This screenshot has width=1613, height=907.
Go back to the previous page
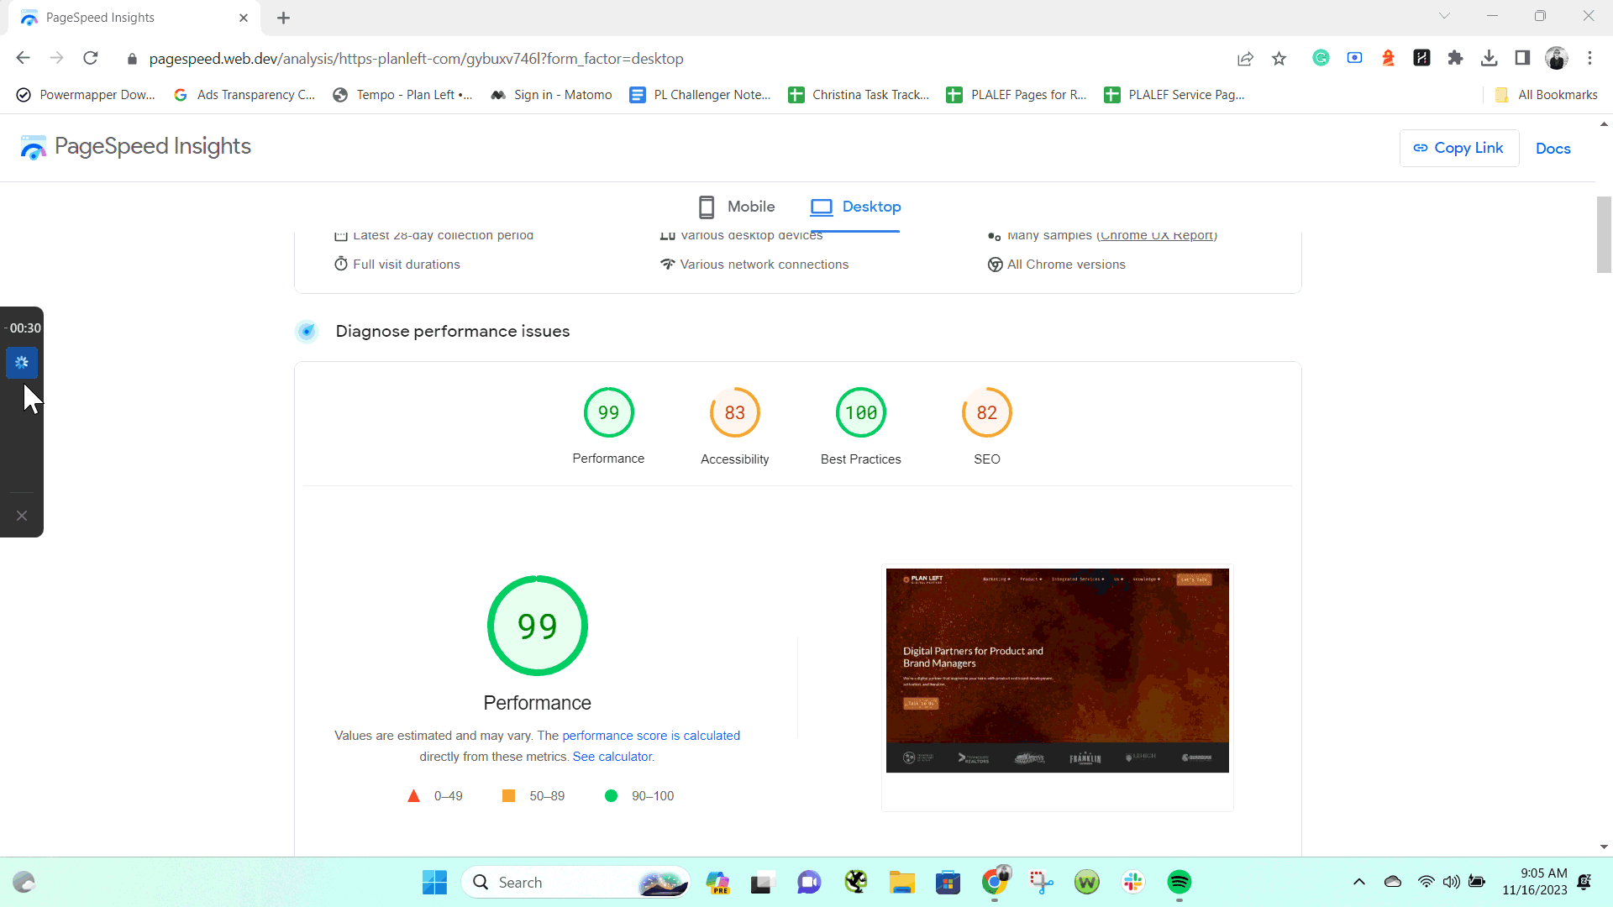[24, 58]
